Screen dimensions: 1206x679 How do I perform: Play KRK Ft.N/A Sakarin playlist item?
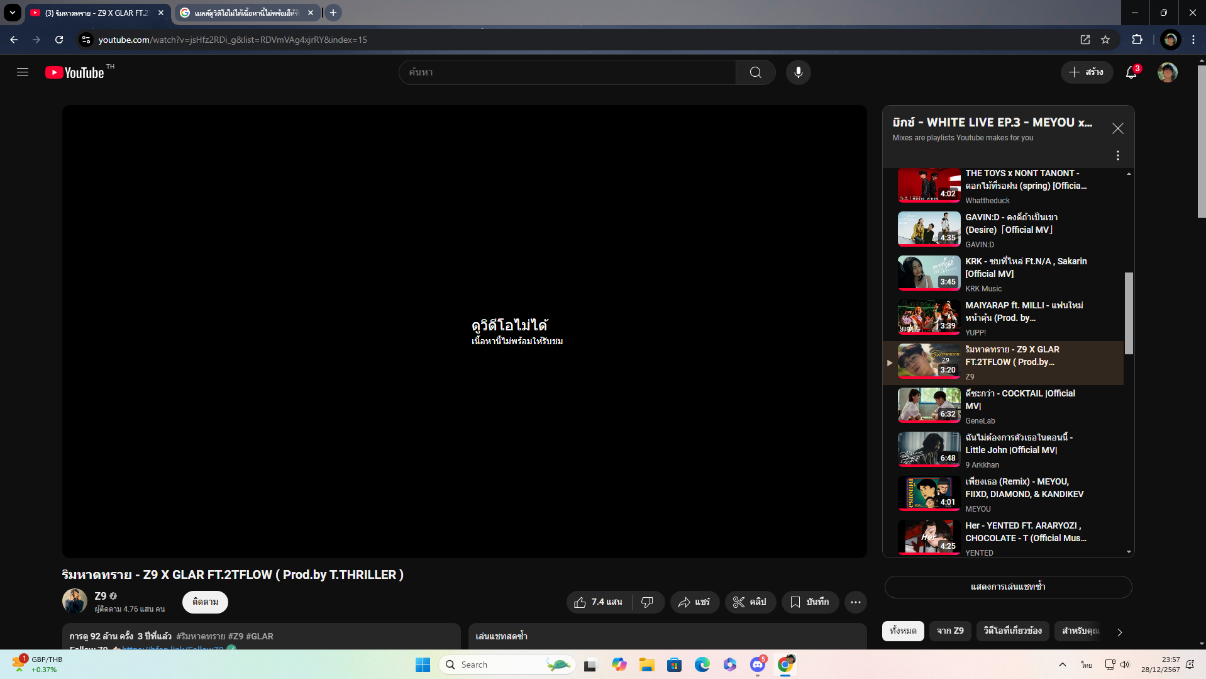tap(1004, 274)
